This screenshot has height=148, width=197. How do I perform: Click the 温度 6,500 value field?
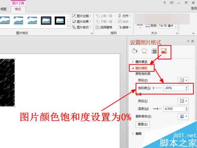click(174, 109)
